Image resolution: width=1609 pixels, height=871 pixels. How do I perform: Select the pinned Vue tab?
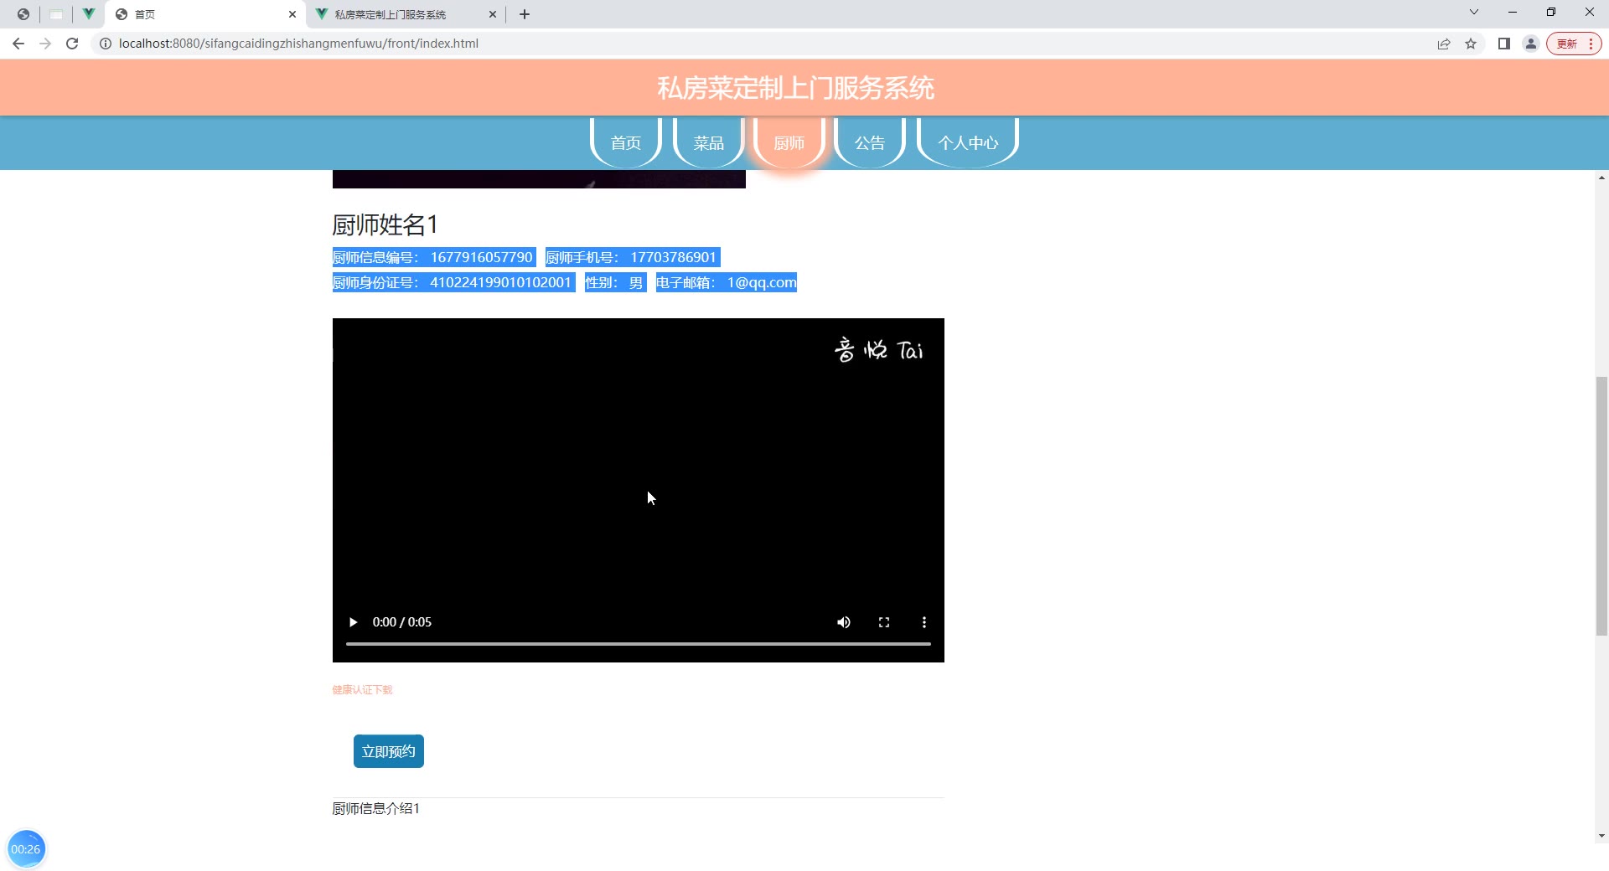click(x=88, y=14)
